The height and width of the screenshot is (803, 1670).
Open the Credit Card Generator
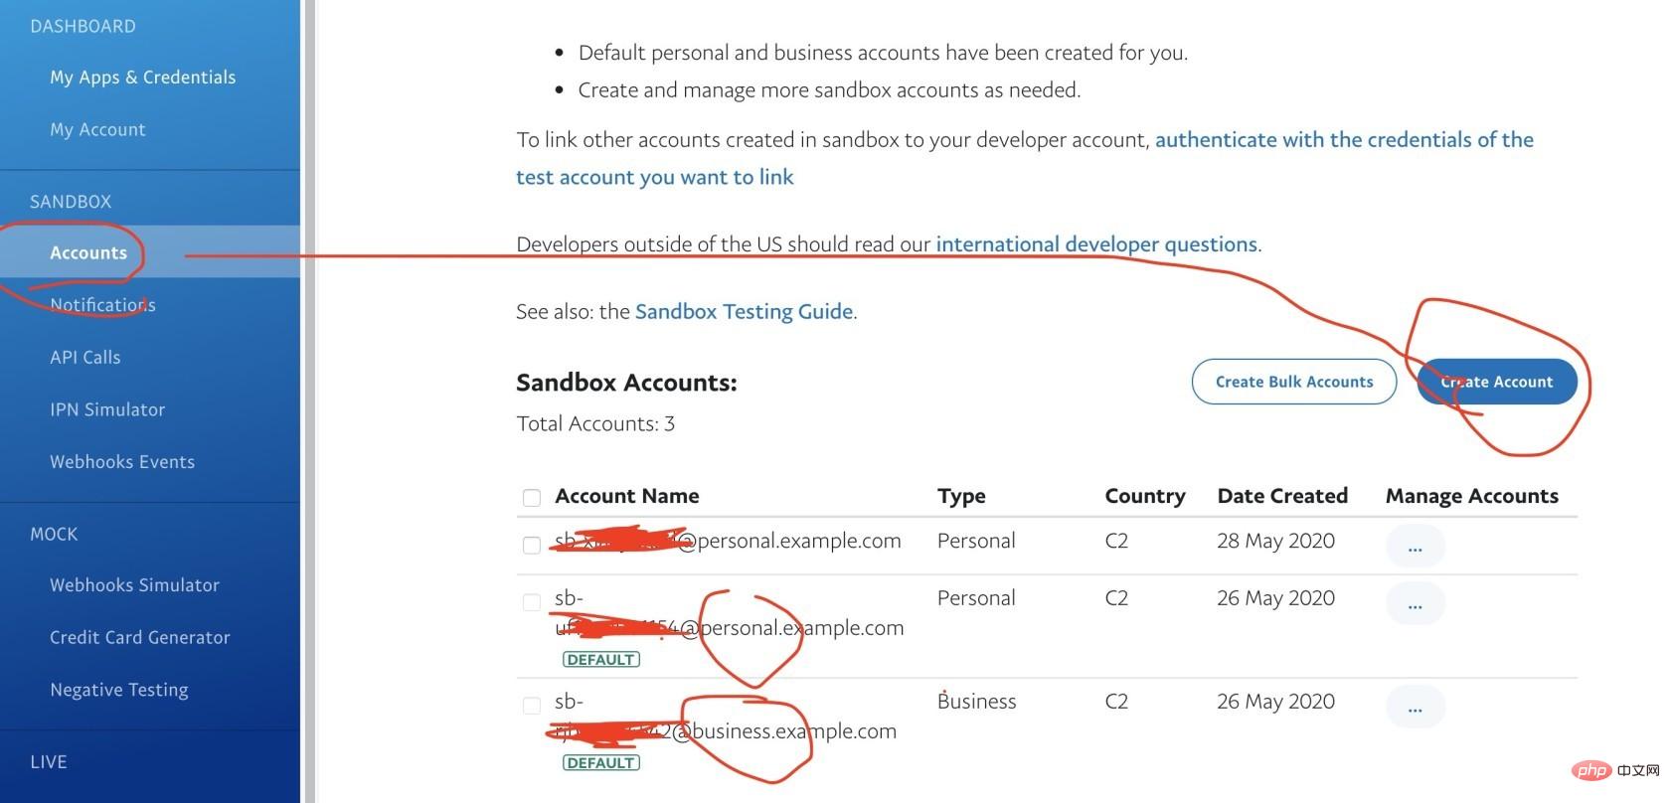139,637
